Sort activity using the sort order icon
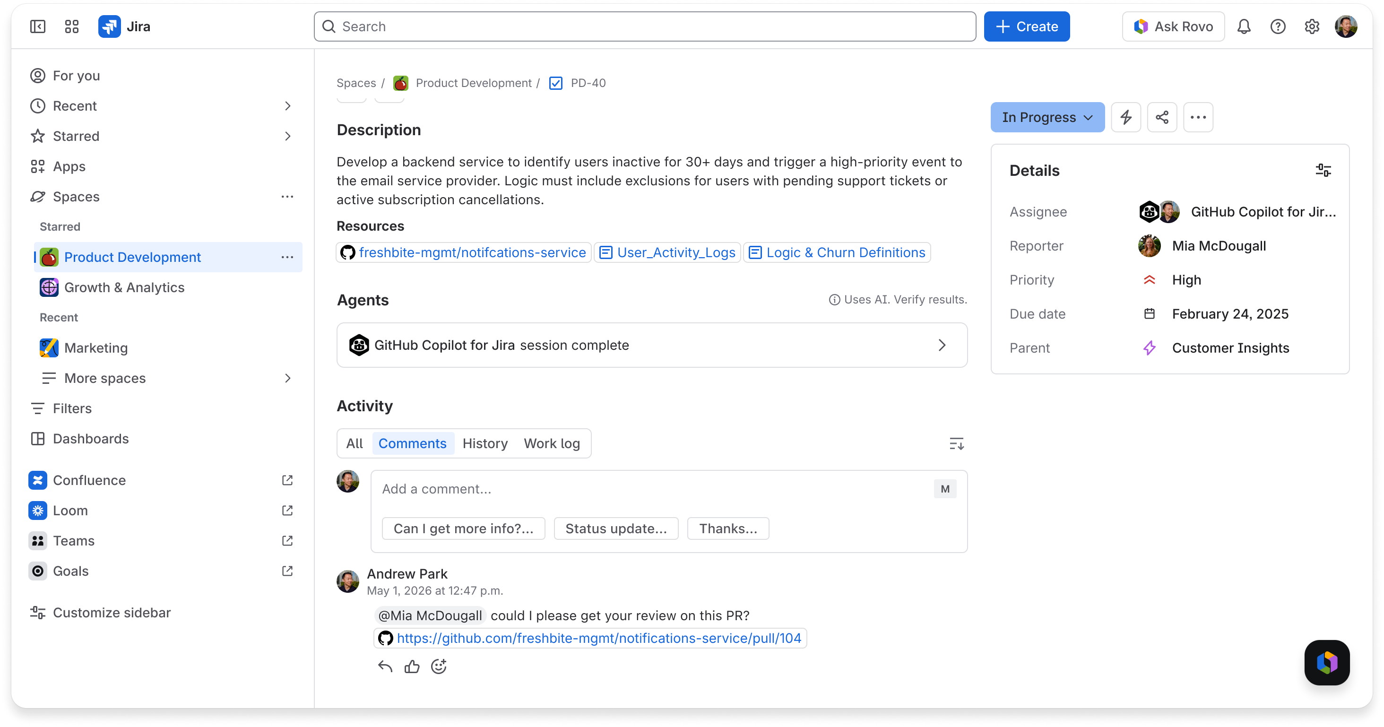 click(956, 444)
